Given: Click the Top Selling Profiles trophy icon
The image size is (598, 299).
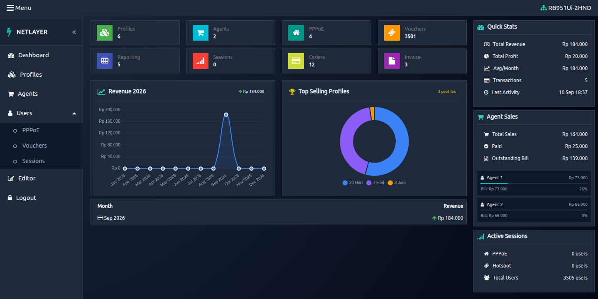Looking at the screenshot, I should point(292,92).
